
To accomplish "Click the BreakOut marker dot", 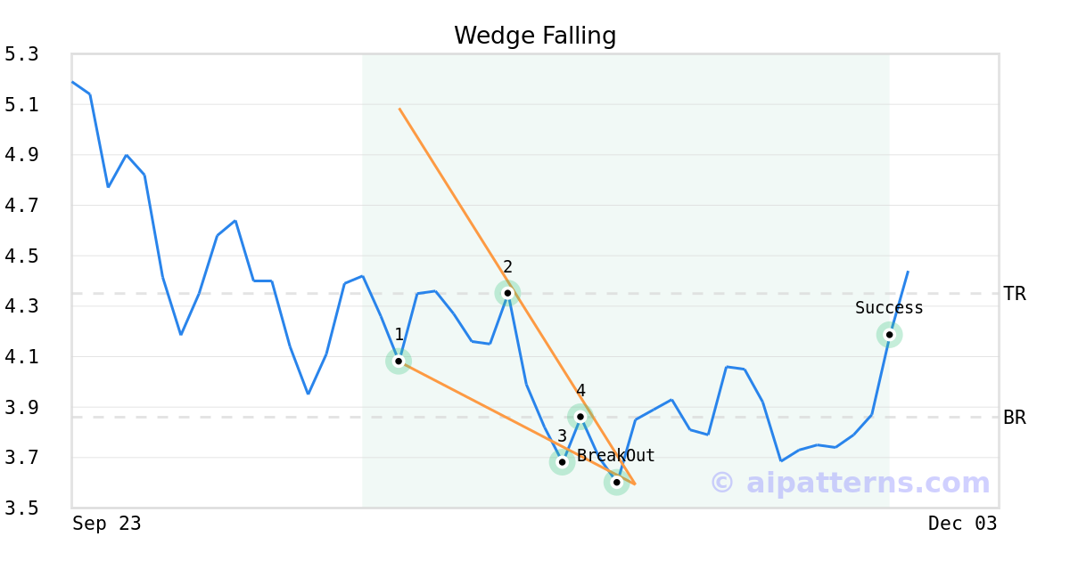I will (616, 482).
